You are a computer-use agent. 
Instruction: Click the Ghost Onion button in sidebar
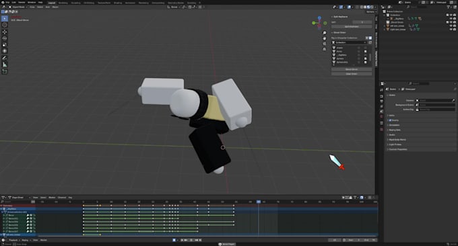(x=352, y=69)
